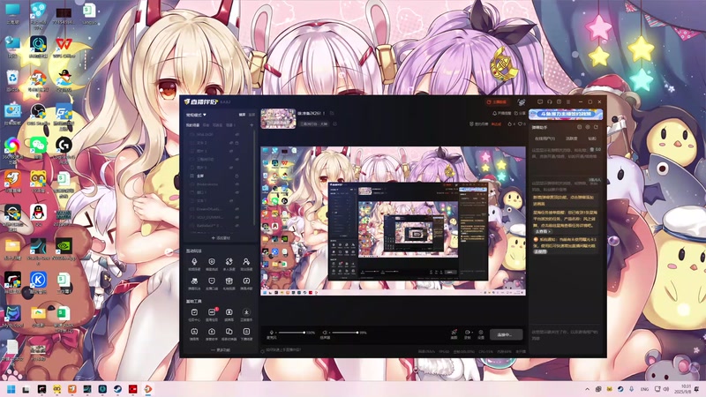
Task: Toggle the lock icon on the 全屏 source
Action: tap(237, 176)
